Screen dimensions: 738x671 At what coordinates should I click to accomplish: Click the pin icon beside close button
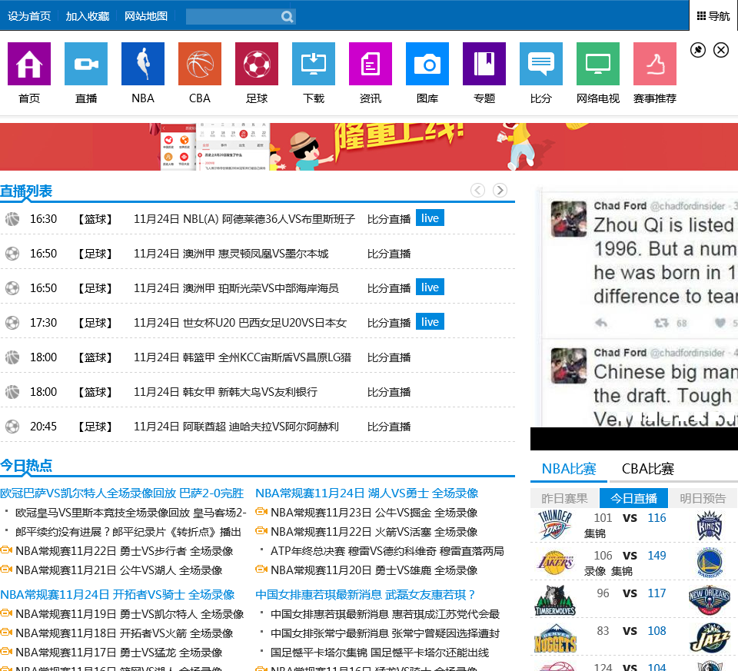coord(698,50)
